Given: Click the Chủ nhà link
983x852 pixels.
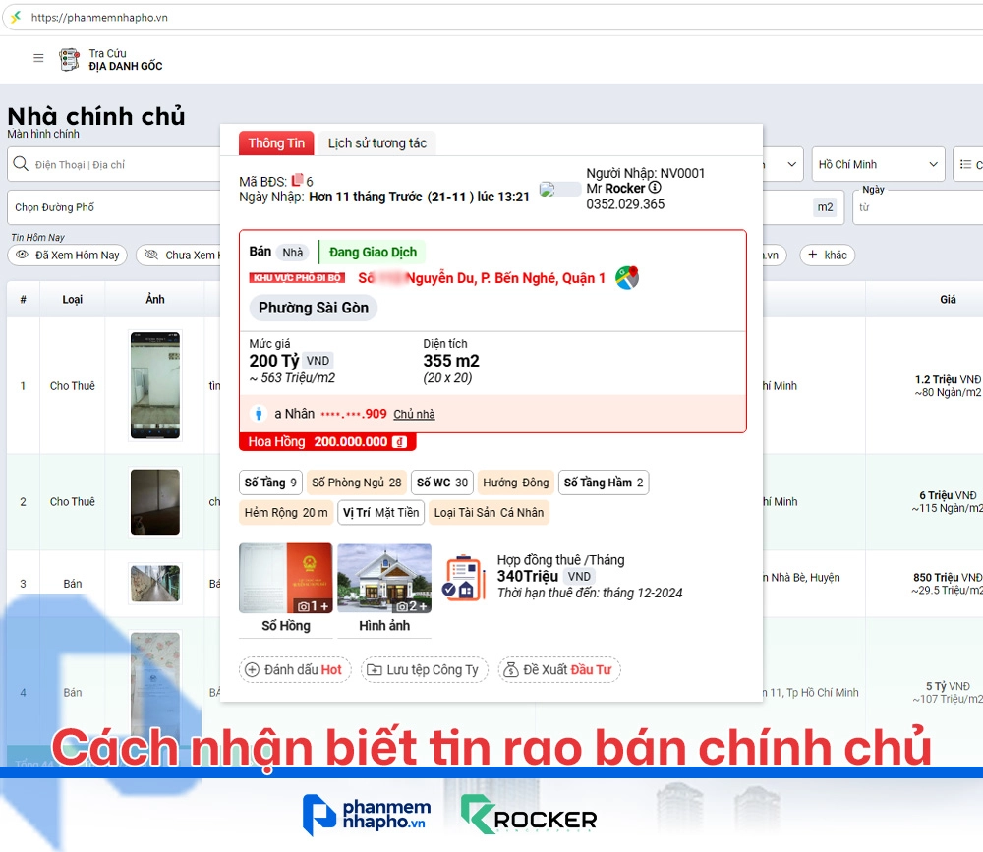Looking at the screenshot, I should point(414,415).
